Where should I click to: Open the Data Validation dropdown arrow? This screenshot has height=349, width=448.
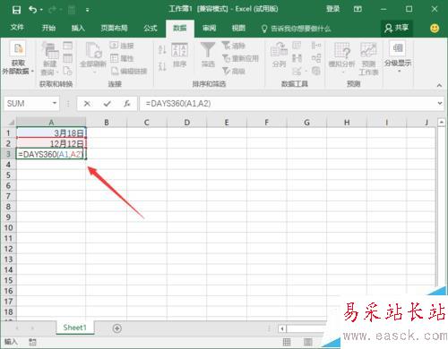coord(306,72)
